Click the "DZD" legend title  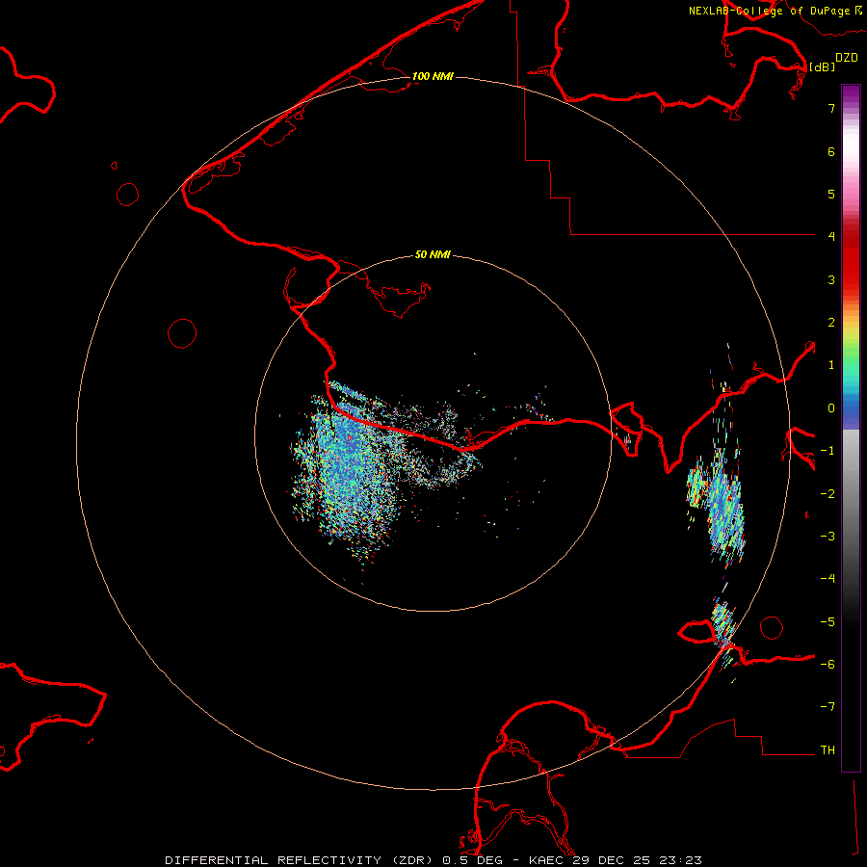click(x=847, y=58)
